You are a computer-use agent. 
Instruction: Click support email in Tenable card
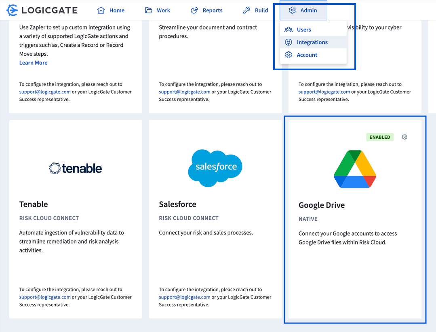45,297
